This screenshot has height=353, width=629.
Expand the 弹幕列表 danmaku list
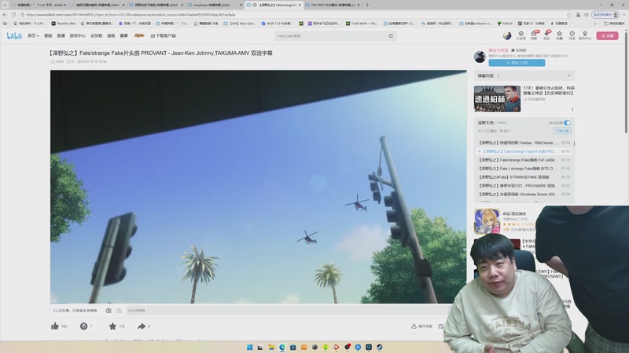(568, 75)
